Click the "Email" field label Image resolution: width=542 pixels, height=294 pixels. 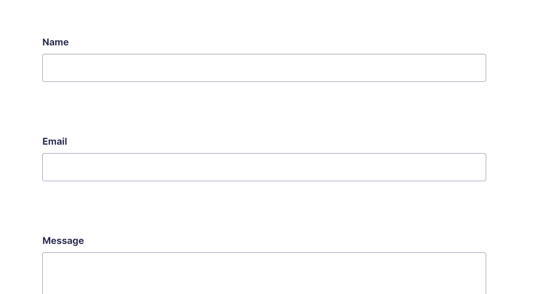tap(54, 141)
